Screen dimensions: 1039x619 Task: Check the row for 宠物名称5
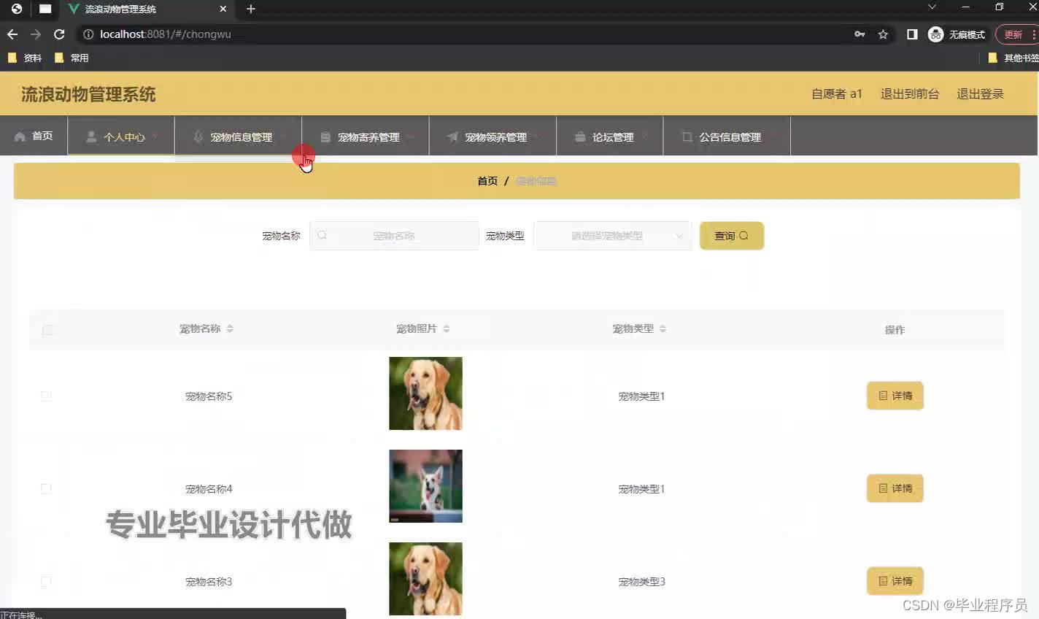click(46, 396)
